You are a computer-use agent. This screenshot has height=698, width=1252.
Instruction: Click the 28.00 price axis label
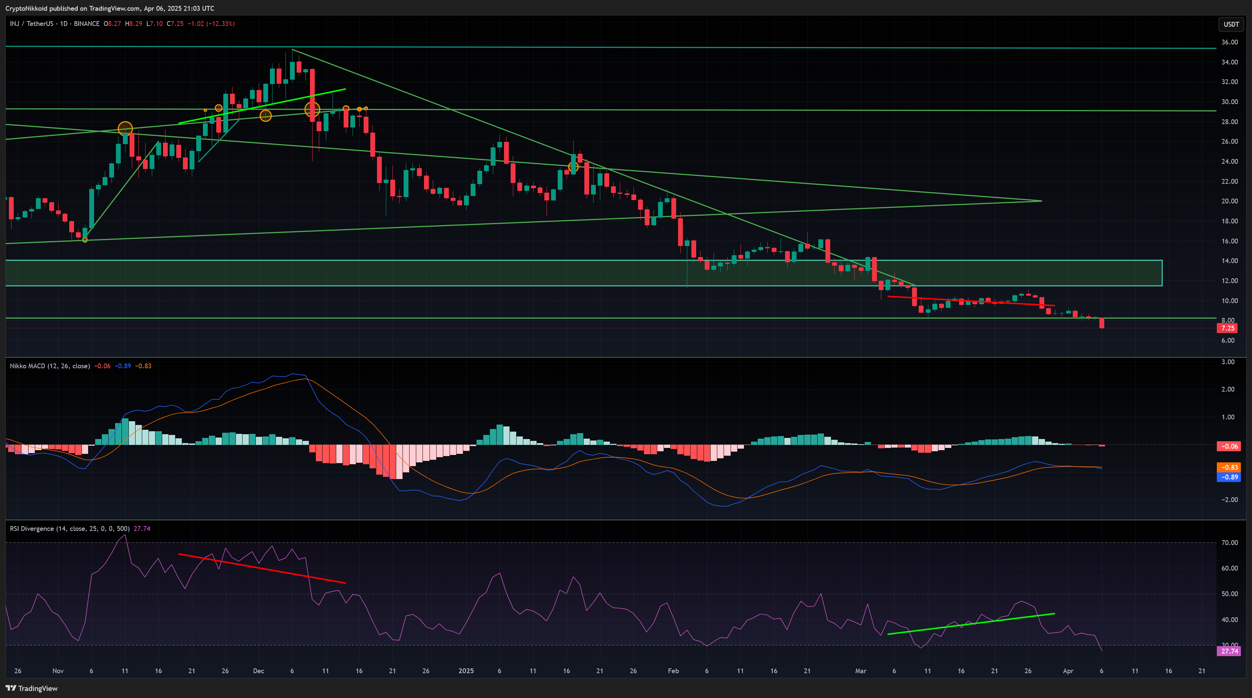(1230, 122)
